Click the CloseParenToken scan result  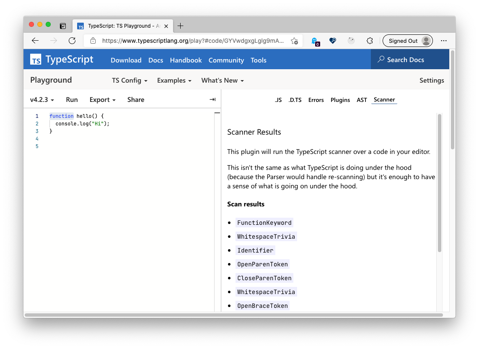pos(264,278)
